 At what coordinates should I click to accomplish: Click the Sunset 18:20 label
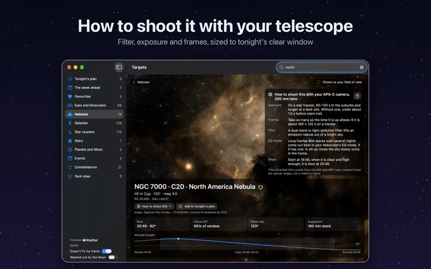(143, 252)
